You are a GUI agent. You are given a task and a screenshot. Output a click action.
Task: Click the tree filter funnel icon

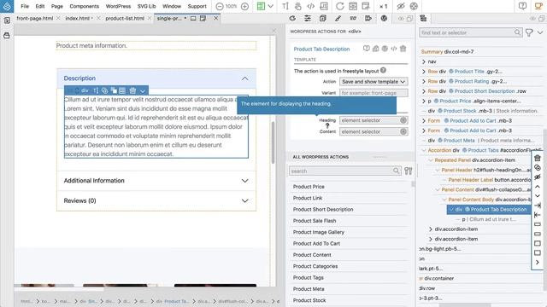tap(529, 32)
